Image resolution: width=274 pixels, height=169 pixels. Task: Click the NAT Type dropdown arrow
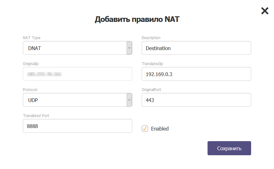pos(129,48)
